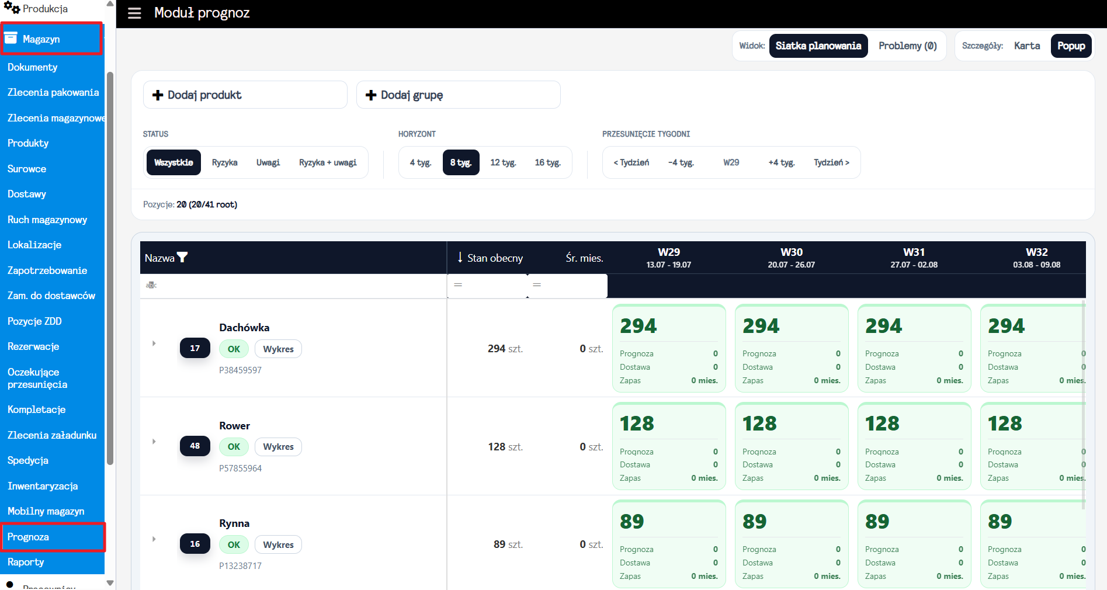Screen dimensions: 1107x590
Task: Open Zam. do dostawców in the sidebar
Action: point(51,296)
